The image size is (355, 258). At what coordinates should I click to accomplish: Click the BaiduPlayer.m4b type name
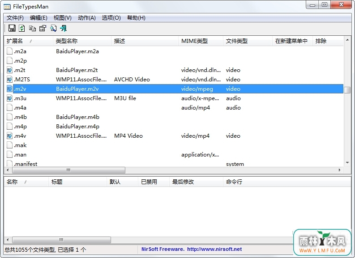click(x=77, y=117)
